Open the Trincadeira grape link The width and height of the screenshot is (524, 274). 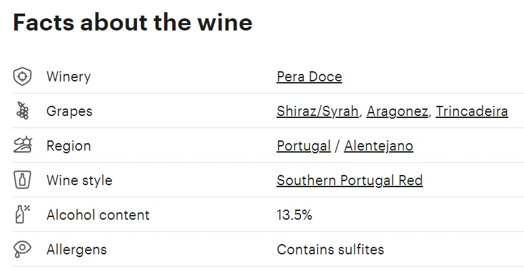pyautogui.click(x=472, y=111)
